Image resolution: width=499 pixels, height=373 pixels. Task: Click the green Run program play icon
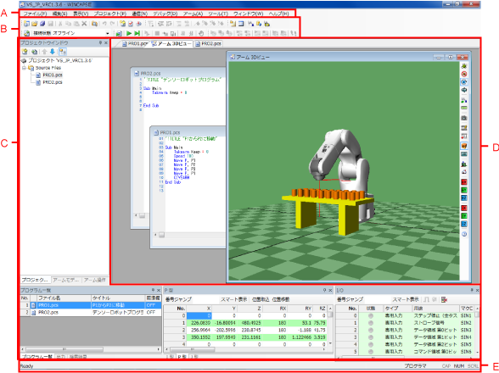point(129,33)
